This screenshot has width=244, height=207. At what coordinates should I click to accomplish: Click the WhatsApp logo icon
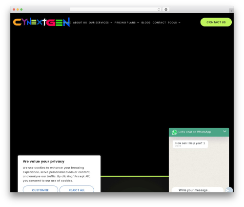point(175,132)
